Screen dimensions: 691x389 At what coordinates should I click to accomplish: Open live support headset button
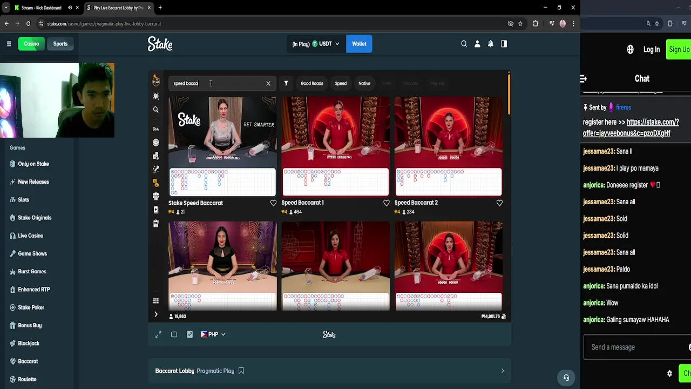(566, 378)
